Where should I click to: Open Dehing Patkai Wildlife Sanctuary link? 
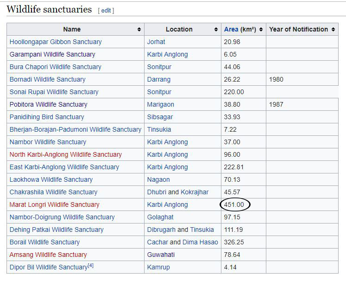pos(57,230)
